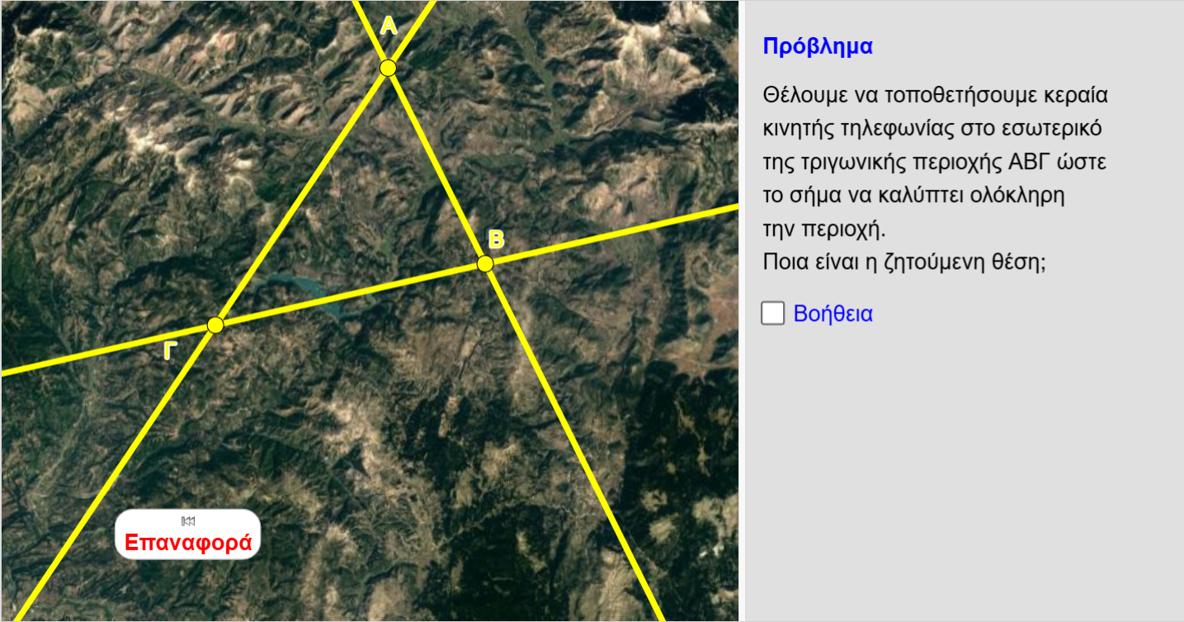
Task: Click the Επαναφορά reset button
Action: point(187,542)
